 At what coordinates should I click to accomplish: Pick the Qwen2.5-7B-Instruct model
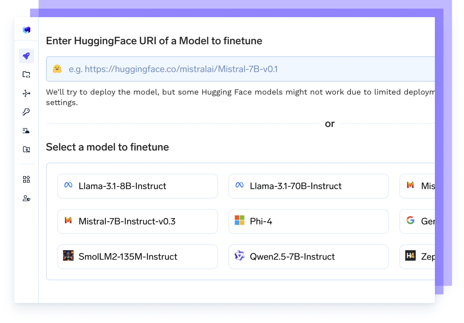(x=308, y=257)
